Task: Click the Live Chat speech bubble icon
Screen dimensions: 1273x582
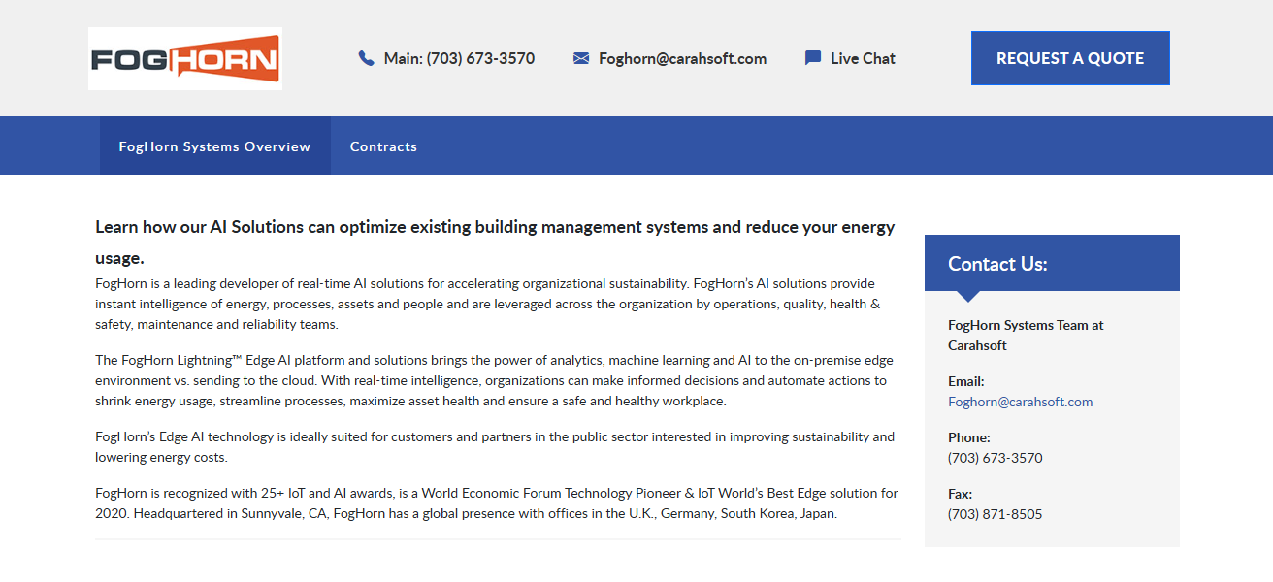Action: point(813,58)
